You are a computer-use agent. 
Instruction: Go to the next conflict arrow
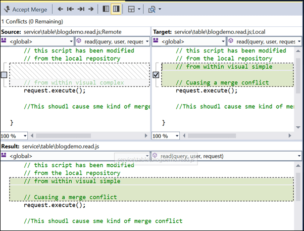(x=91, y=9)
